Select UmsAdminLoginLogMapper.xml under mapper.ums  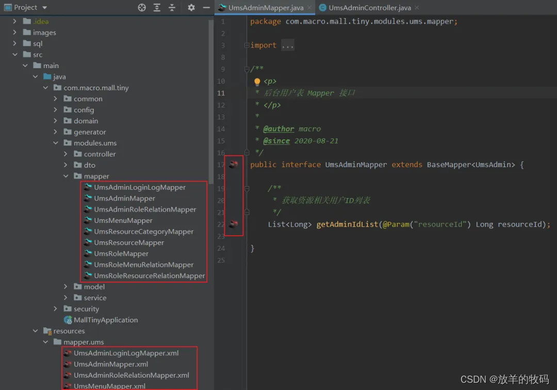click(126, 353)
